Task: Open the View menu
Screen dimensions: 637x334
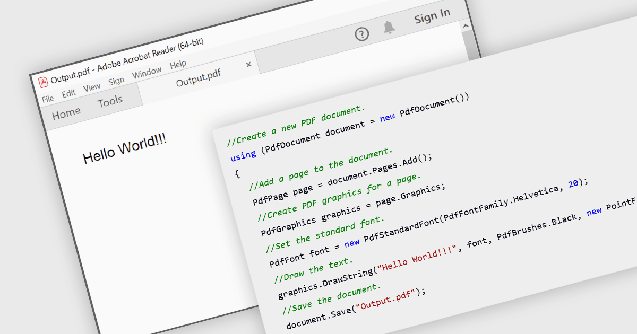Action: 91,87
